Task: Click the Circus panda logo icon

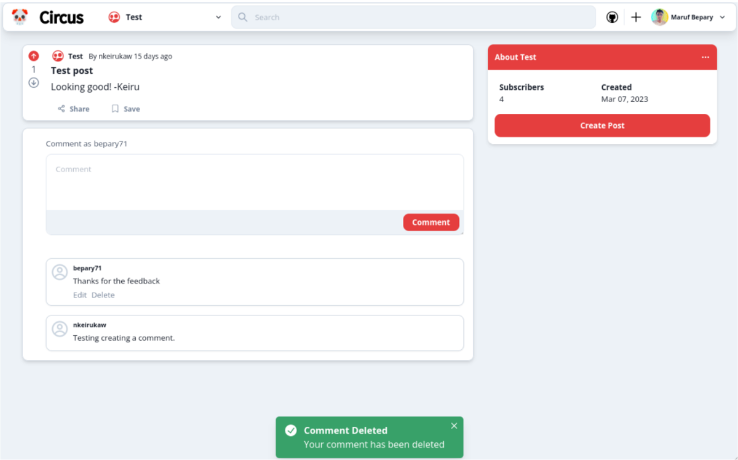Action: point(20,17)
